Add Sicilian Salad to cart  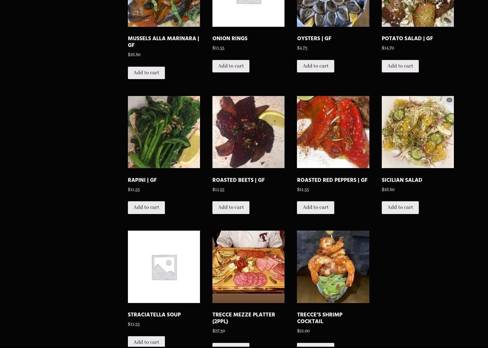[x=400, y=207]
